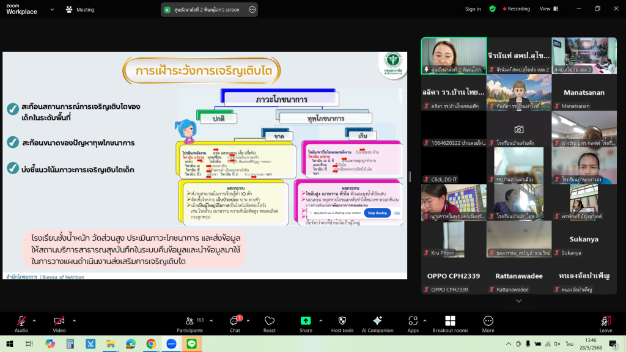The height and width of the screenshot is (352, 626).
Task: Open screen share options ellipsis button
Action: point(252,10)
